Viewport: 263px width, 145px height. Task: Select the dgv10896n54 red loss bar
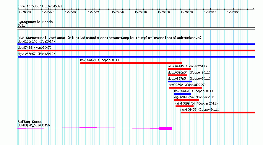pos(178,75)
